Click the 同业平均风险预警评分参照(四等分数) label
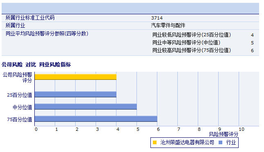The height and width of the screenshot is (152, 264). (47, 33)
